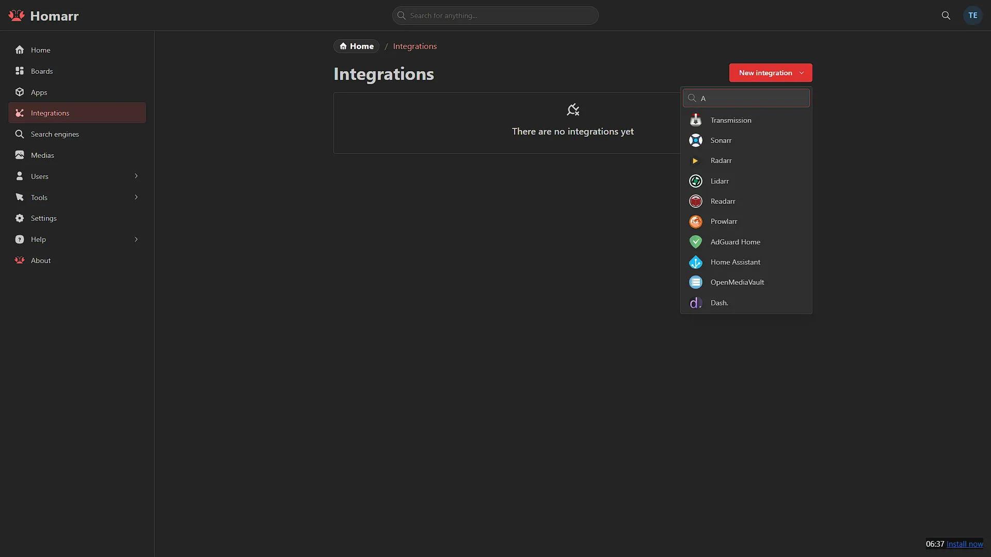Select the Sonarr integration icon
The width and height of the screenshot is (991, 557).
coord(696,140)
